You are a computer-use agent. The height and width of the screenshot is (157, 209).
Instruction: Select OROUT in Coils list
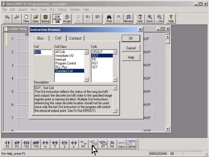coord(102,52)
